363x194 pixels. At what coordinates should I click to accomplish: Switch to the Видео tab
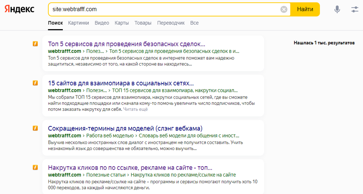click(102, 23)
